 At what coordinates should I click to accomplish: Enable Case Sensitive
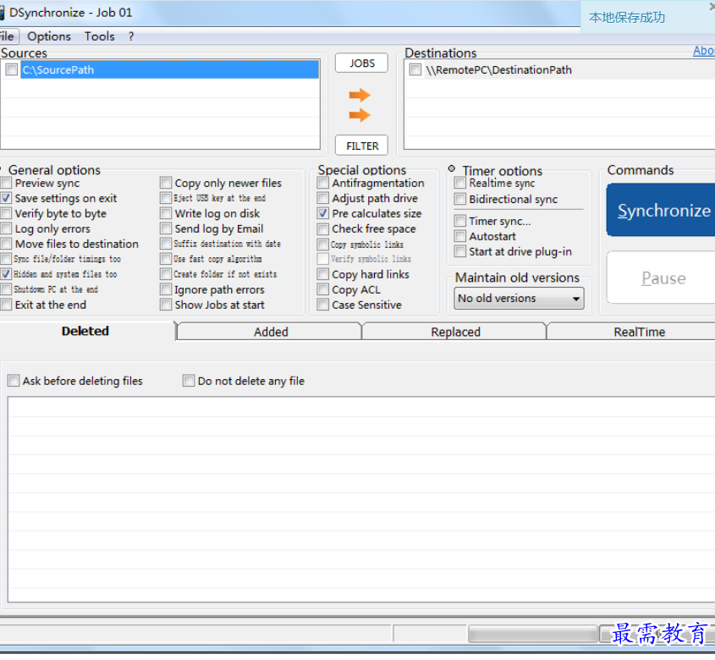pos(323,305)
